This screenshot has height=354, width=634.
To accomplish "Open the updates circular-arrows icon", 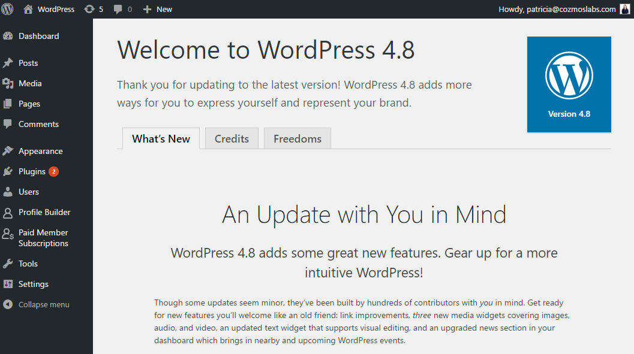I will [x=89, y=9].
